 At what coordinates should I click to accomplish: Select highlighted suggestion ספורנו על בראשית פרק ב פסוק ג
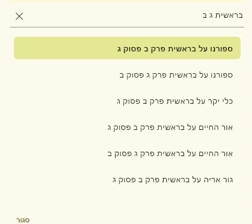[x=175, y=48]
